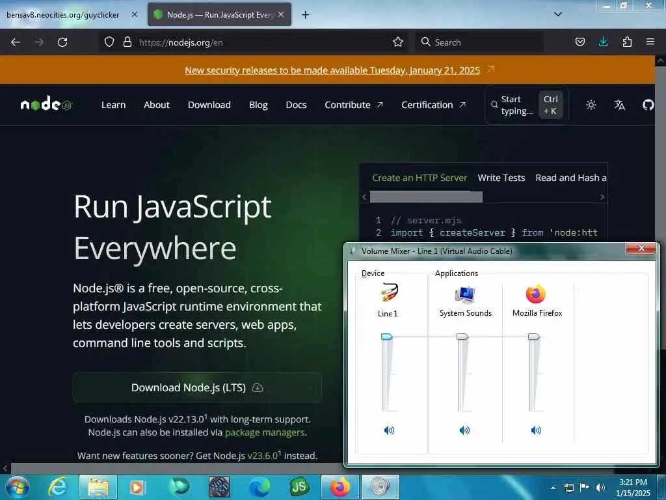Open Microsoft Edge from taskbar
The image size is (666, 500).
click(259, 487)
